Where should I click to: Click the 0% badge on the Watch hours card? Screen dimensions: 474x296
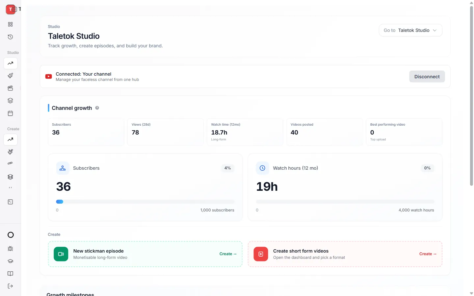[x=427, y=168]
